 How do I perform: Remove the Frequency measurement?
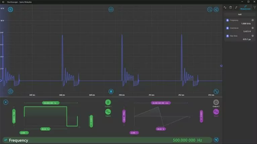click(253, 20)
